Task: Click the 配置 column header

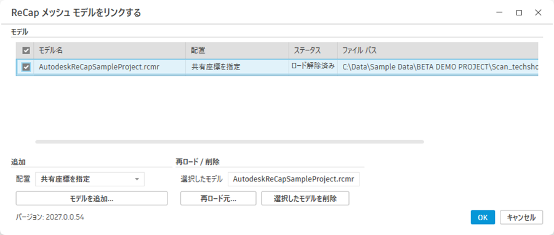Action: (237, 50)
